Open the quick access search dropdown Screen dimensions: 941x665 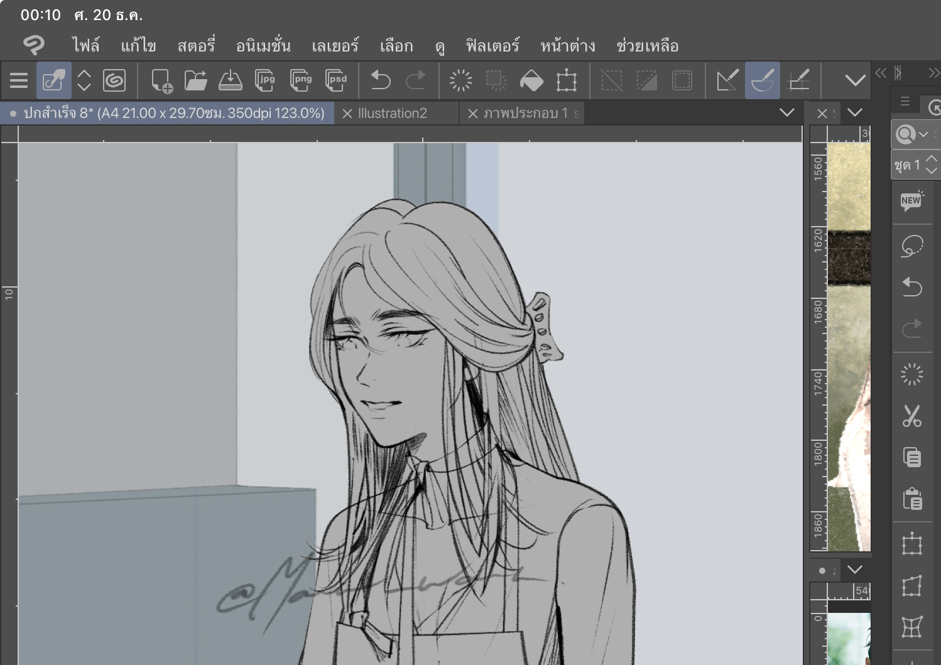click(913, 134)
